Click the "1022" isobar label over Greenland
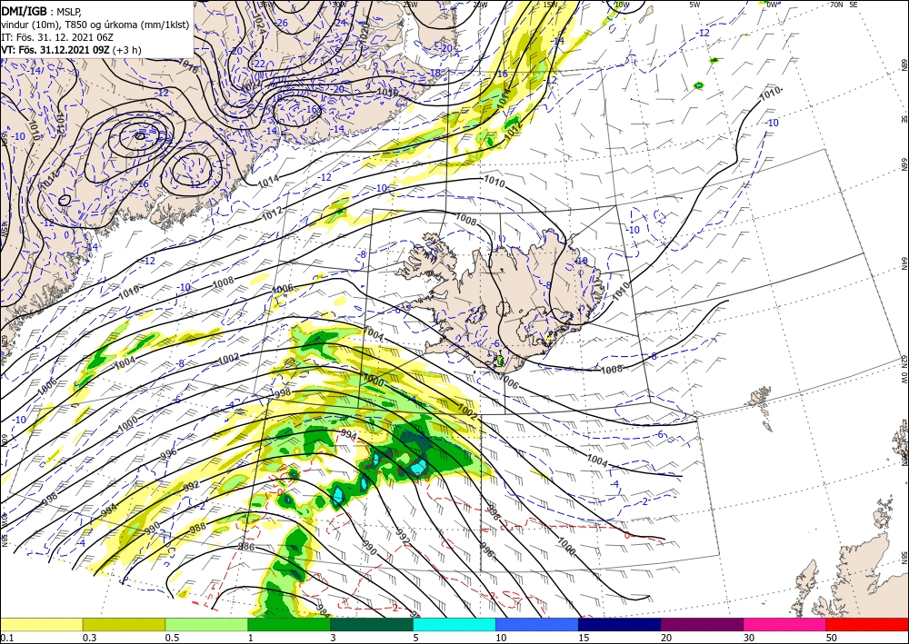 coord(251,85)
